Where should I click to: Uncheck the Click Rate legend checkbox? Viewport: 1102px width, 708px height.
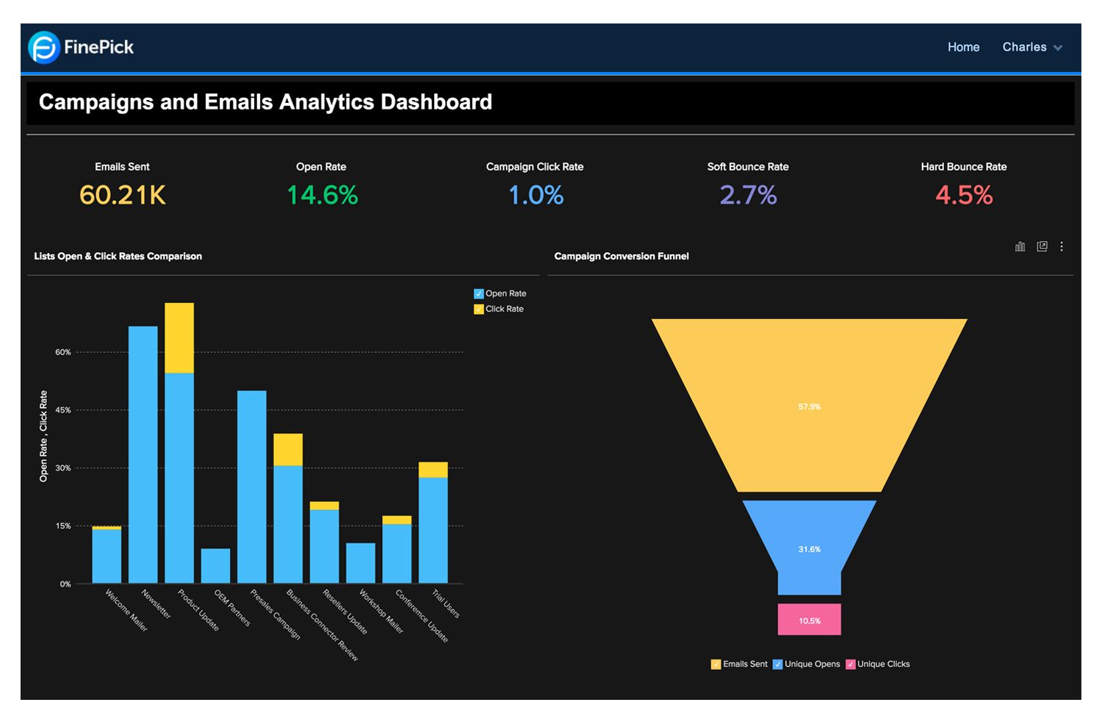(x=478, y=309)
